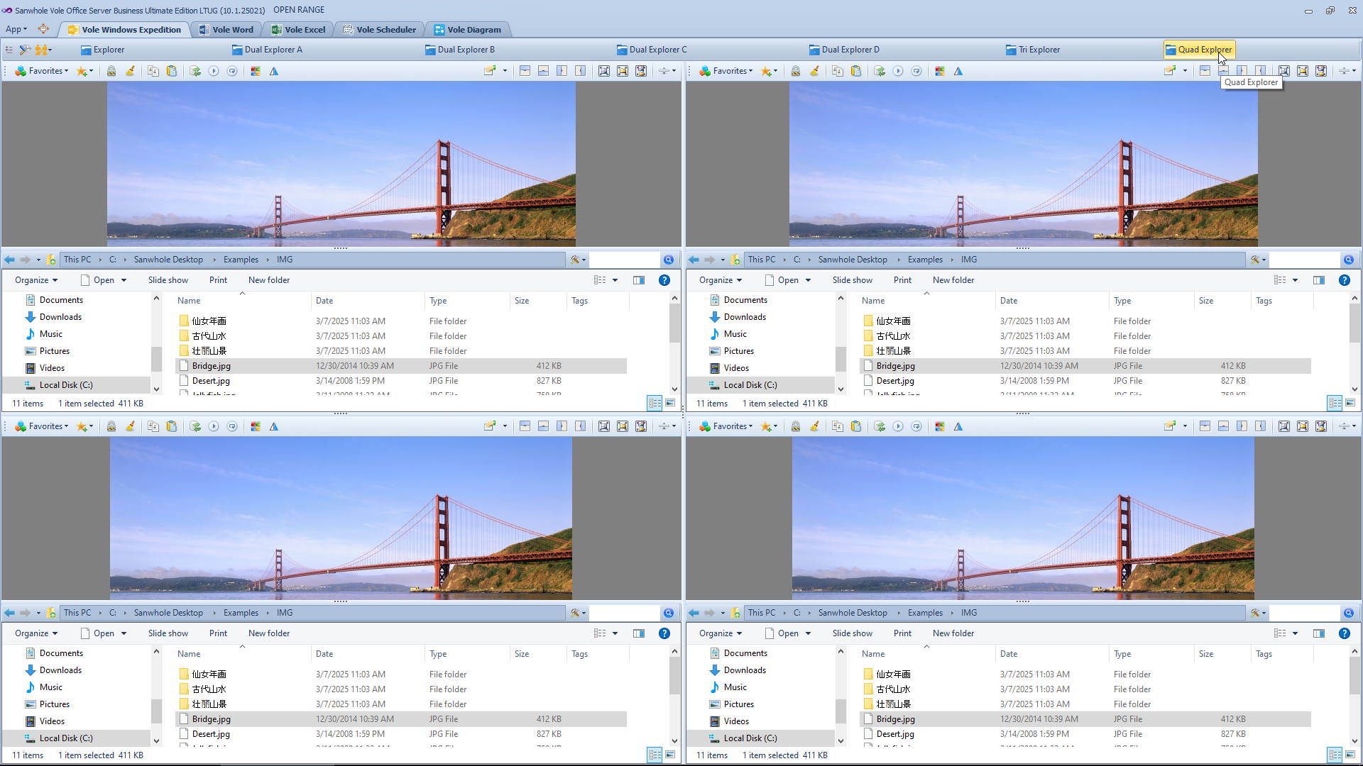
Task: Switch to details view in top-left pane status bar
Action: [x=655, y=404]
